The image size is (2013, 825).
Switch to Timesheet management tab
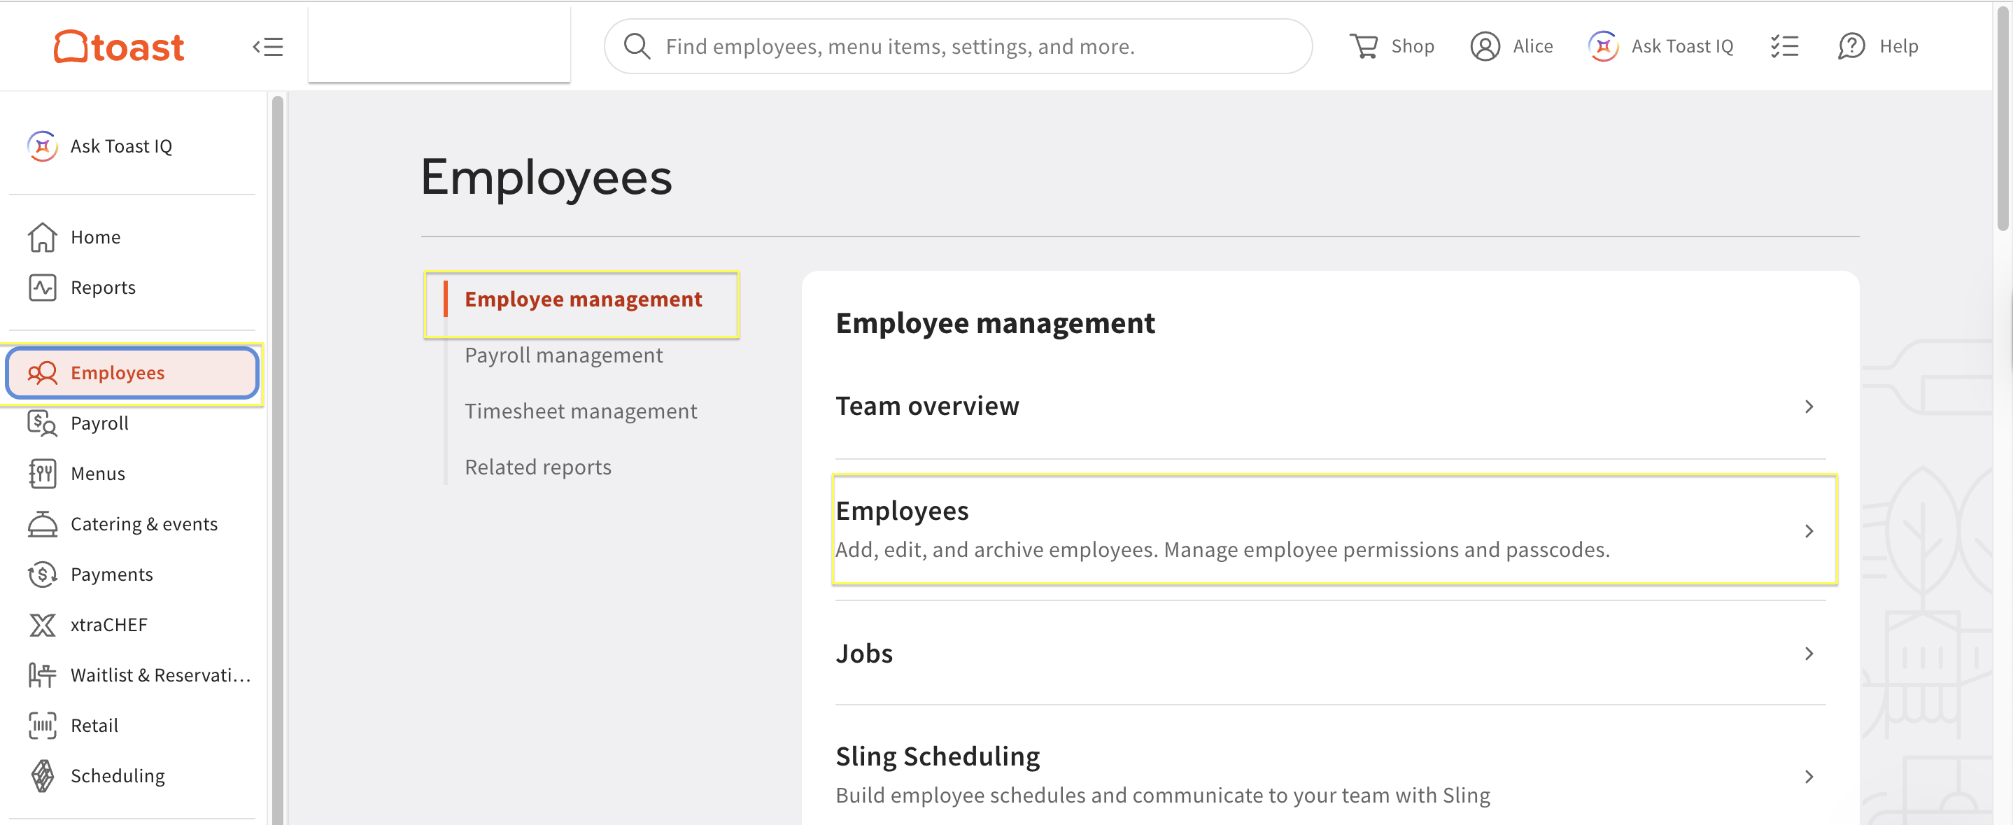[581, 411]
